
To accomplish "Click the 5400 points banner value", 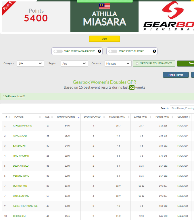I will click(36, 18).
